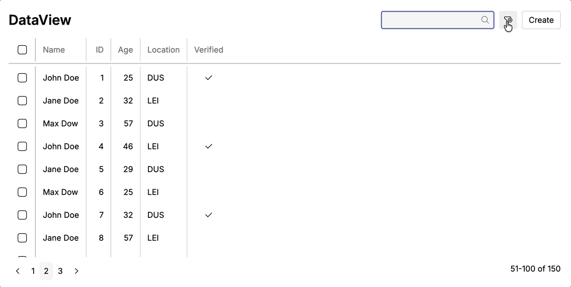Click the search magnifier icon
The height and width of the screenshot is (287, 571).
tap(485, 20)
